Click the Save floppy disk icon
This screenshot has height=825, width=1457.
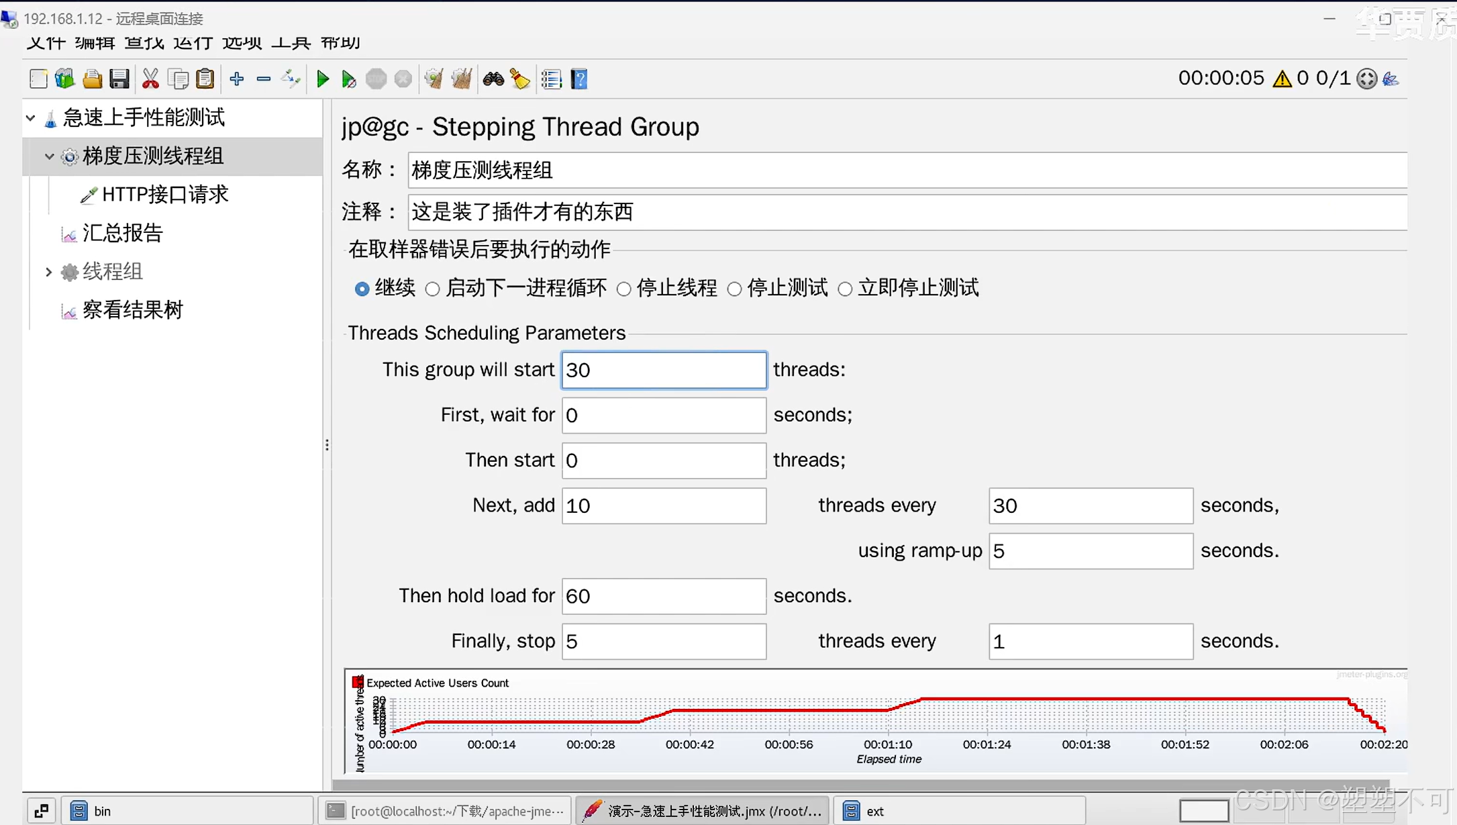(x=119, y=79)
